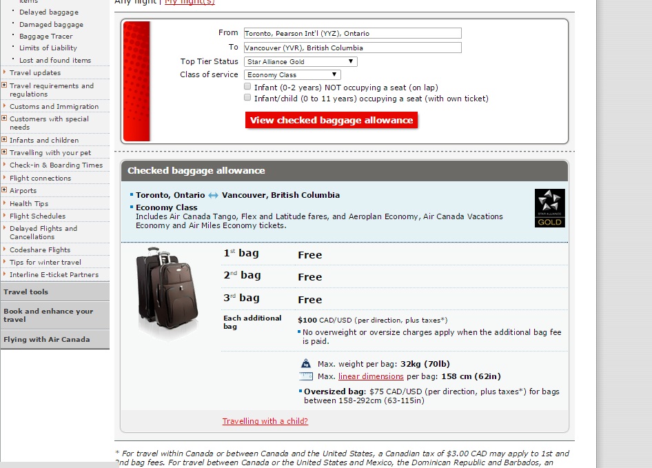Open Check-in & Boarding Times item
The width and height of the screenshot is (652, 468).
(x=56, y=165)
